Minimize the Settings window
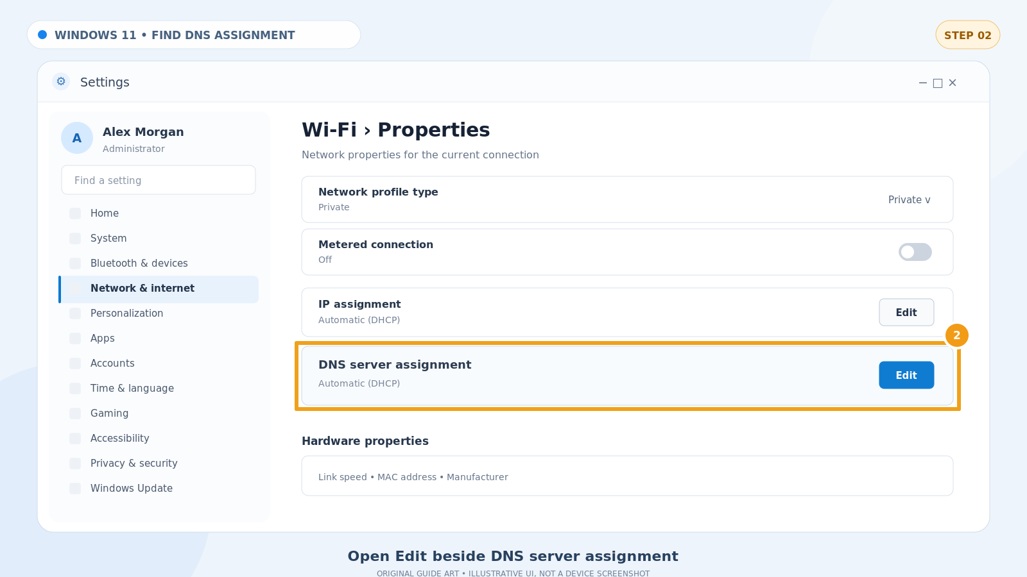This screenshot has height=577, width=1027. coord(922,83)
